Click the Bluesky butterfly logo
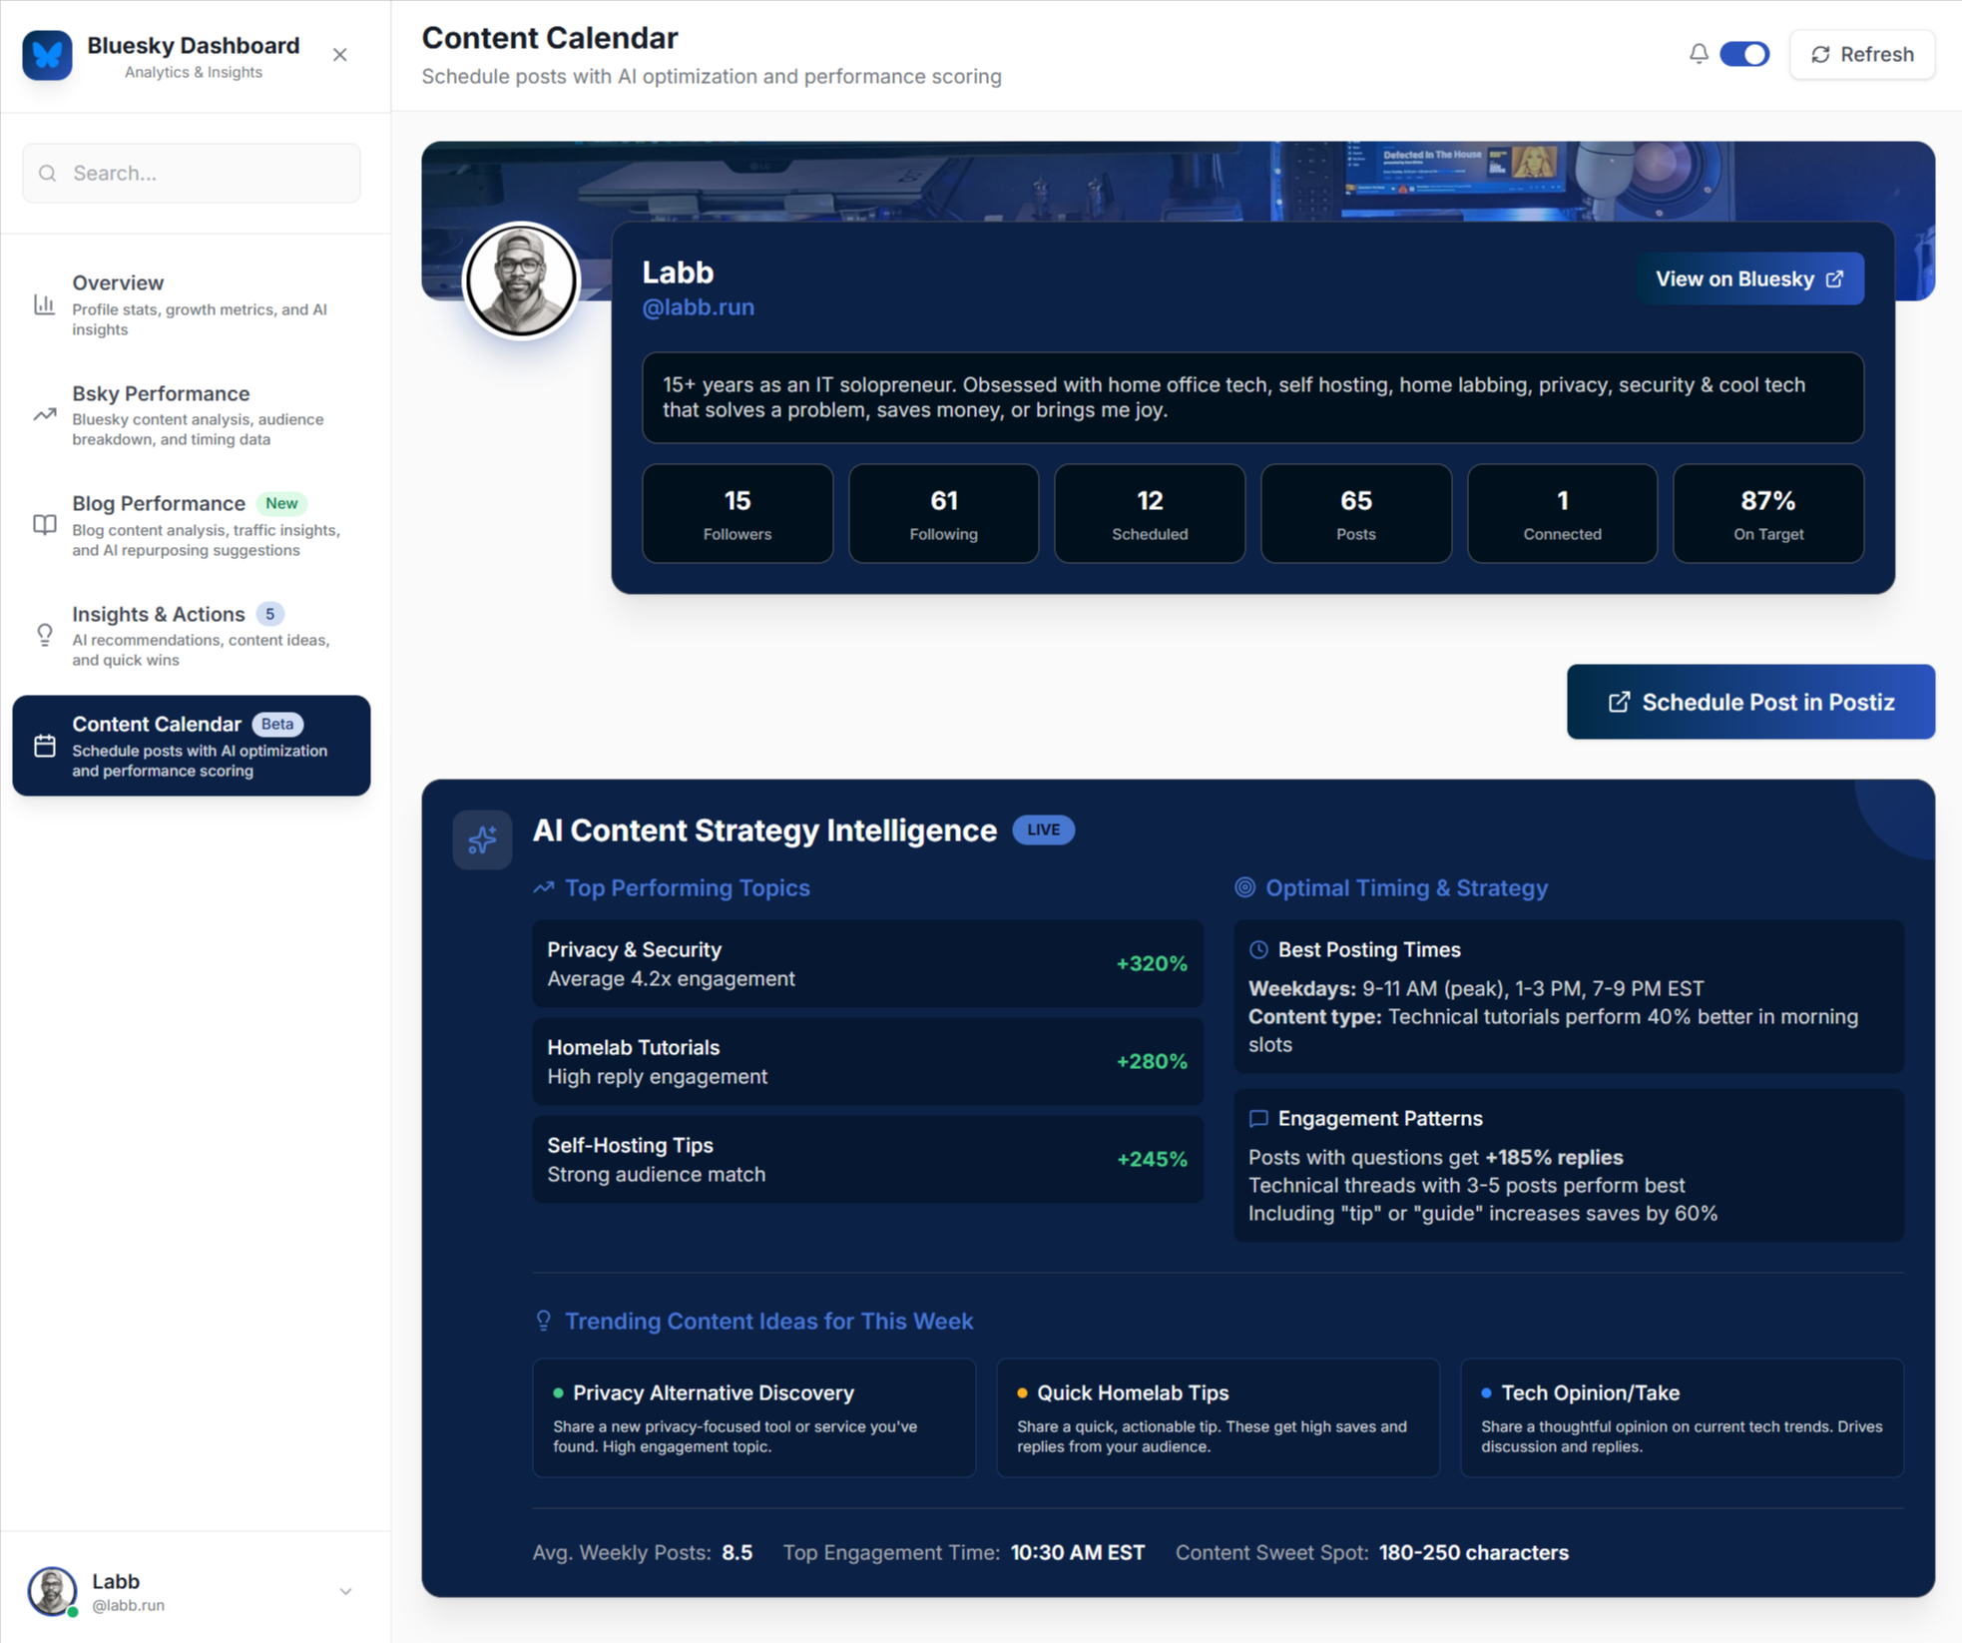This screenshot has height=1643, width=1962. [47, 55]
